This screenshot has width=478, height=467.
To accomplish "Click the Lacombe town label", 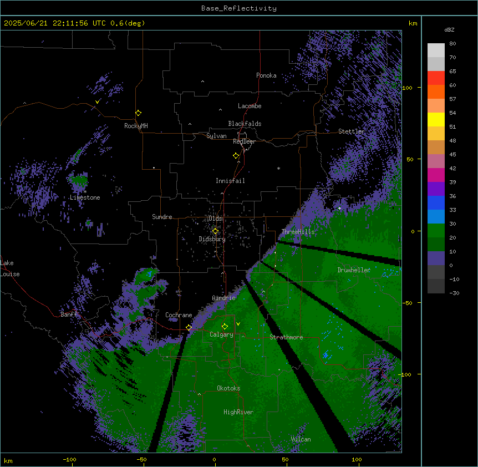I will click(x=250, y=106).
